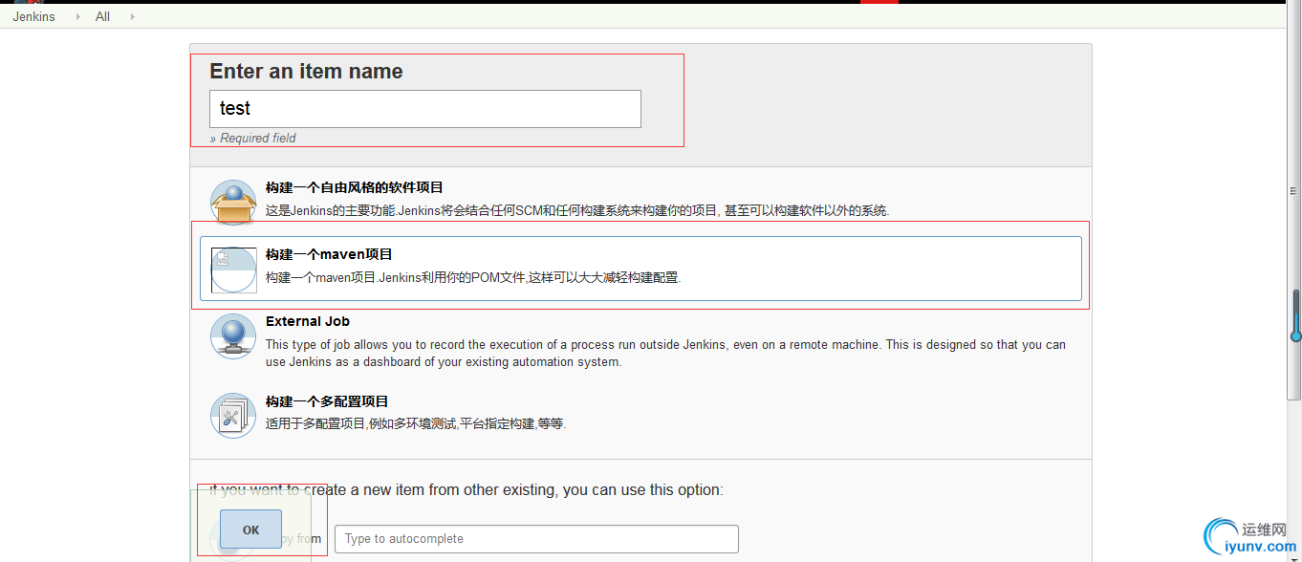This screenshot has height=562, width=1302.
Task: Click the item name field containing 'test'
Action: 425,109
